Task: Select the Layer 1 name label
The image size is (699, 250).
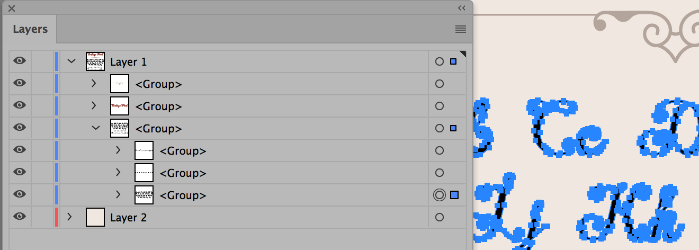Action: click(x=128, y=61)
